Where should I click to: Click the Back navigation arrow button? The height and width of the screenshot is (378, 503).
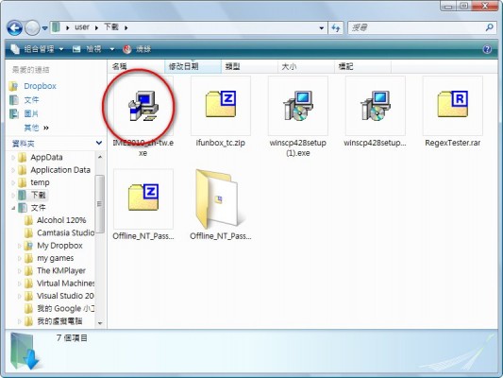pos(14,28)
